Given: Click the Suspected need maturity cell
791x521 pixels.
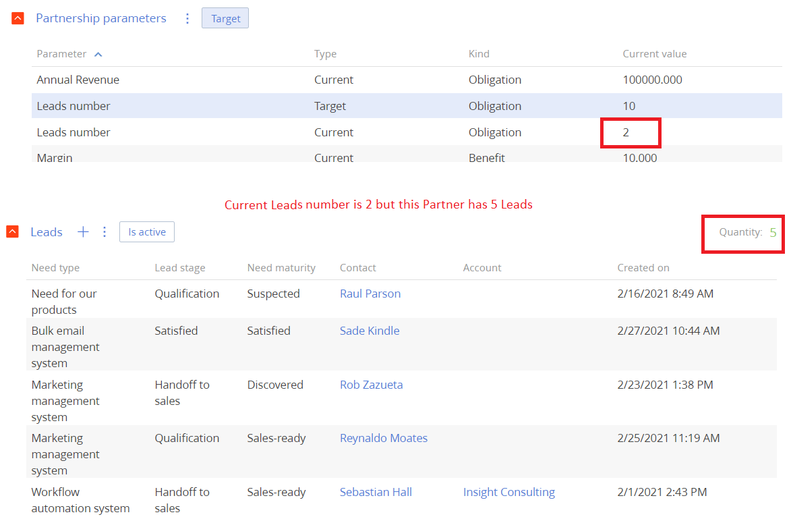Looking at the screenshot, I should coord(273,294).
